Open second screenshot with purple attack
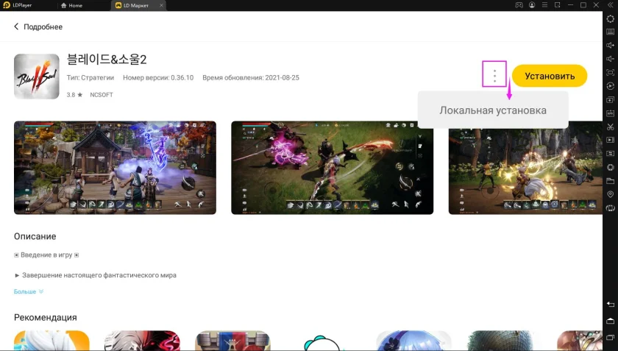This screenshot has width=618, height=351. click(x=333, y=168)
